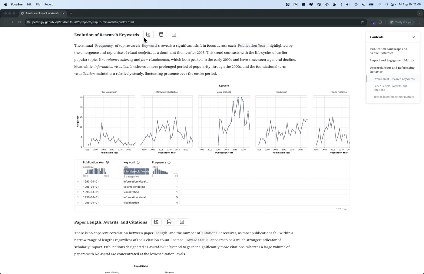Collapse the Contents panel chevron
424x274 pixels.
[x=414, y=37]
